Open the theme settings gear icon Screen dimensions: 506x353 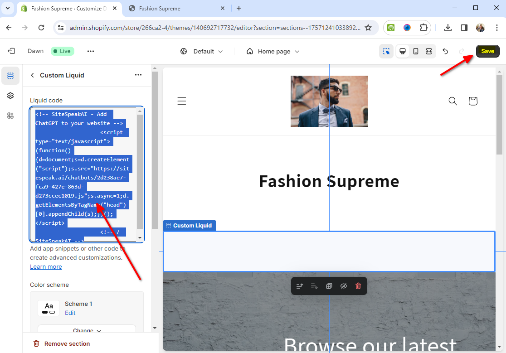pos(10,96)
